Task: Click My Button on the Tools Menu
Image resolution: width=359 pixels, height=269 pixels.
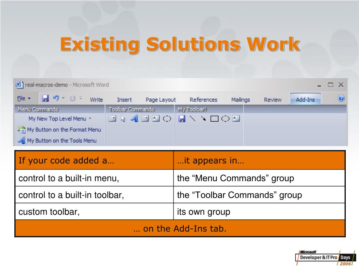Action: click(x=57, y=140)
